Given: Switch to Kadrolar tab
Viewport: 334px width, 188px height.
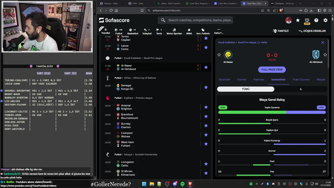Looking at the screenshot, I should (259, 79).
